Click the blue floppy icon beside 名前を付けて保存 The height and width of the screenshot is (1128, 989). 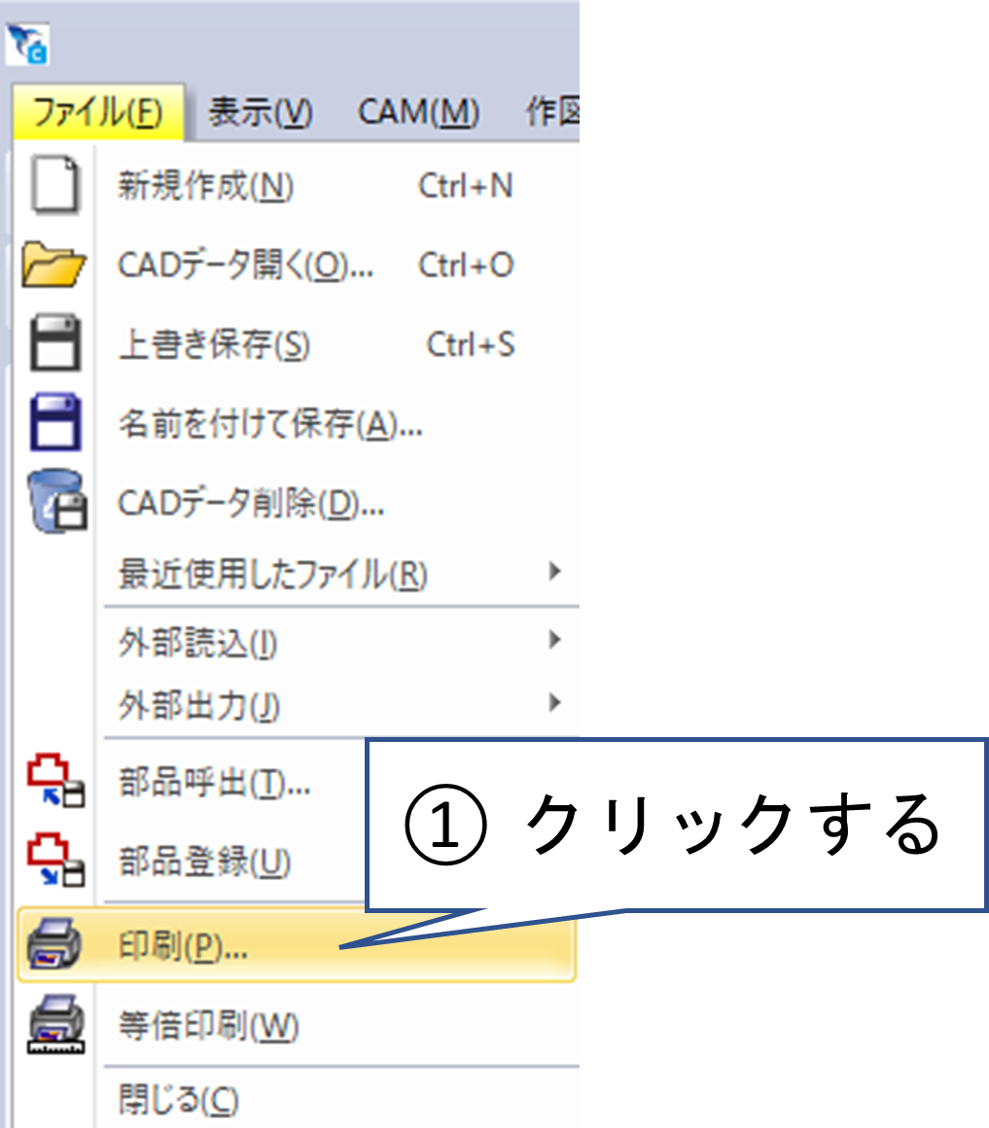[x=55, y=420]
